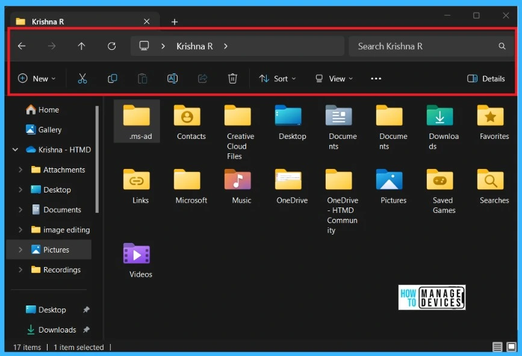522x356 pixels.
Task: Select the Music folder
Action: tap(238, 186)
